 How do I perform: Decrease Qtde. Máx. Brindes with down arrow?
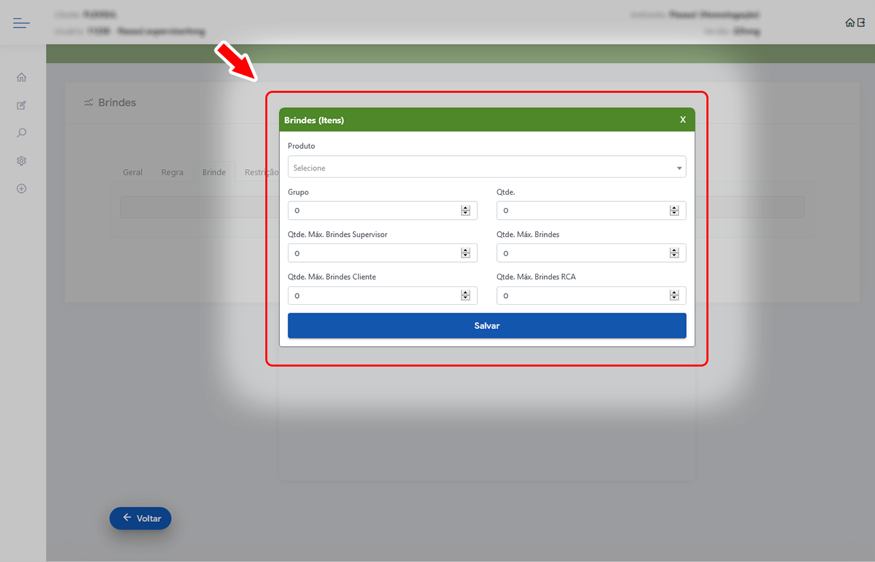pos(674,256)
